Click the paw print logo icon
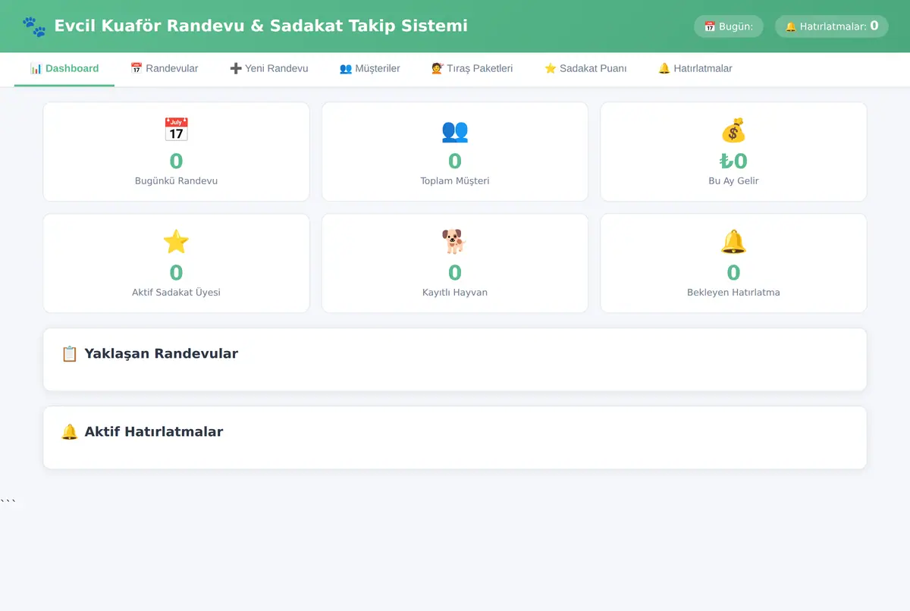The height and width of the screenshot is (611, 910). pyautogui.click(x=34, y=27)
